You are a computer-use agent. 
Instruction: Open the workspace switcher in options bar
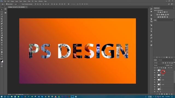coord(172,4)
